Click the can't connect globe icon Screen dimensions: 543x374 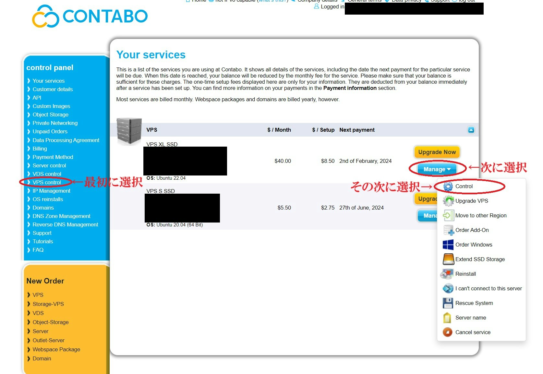[x=448, y=288]
